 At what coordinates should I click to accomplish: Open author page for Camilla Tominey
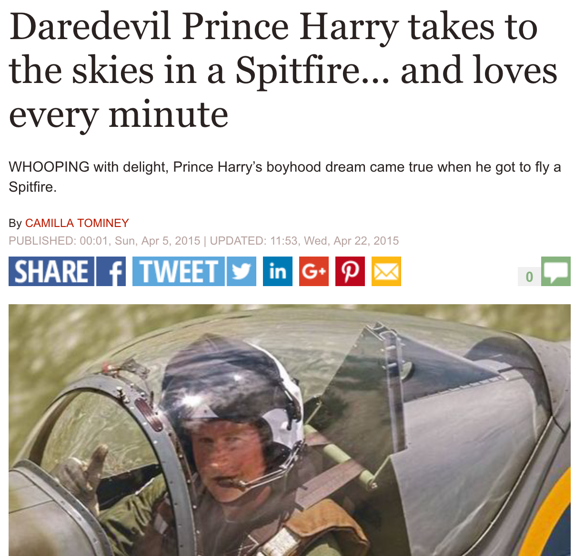point(77,223)
